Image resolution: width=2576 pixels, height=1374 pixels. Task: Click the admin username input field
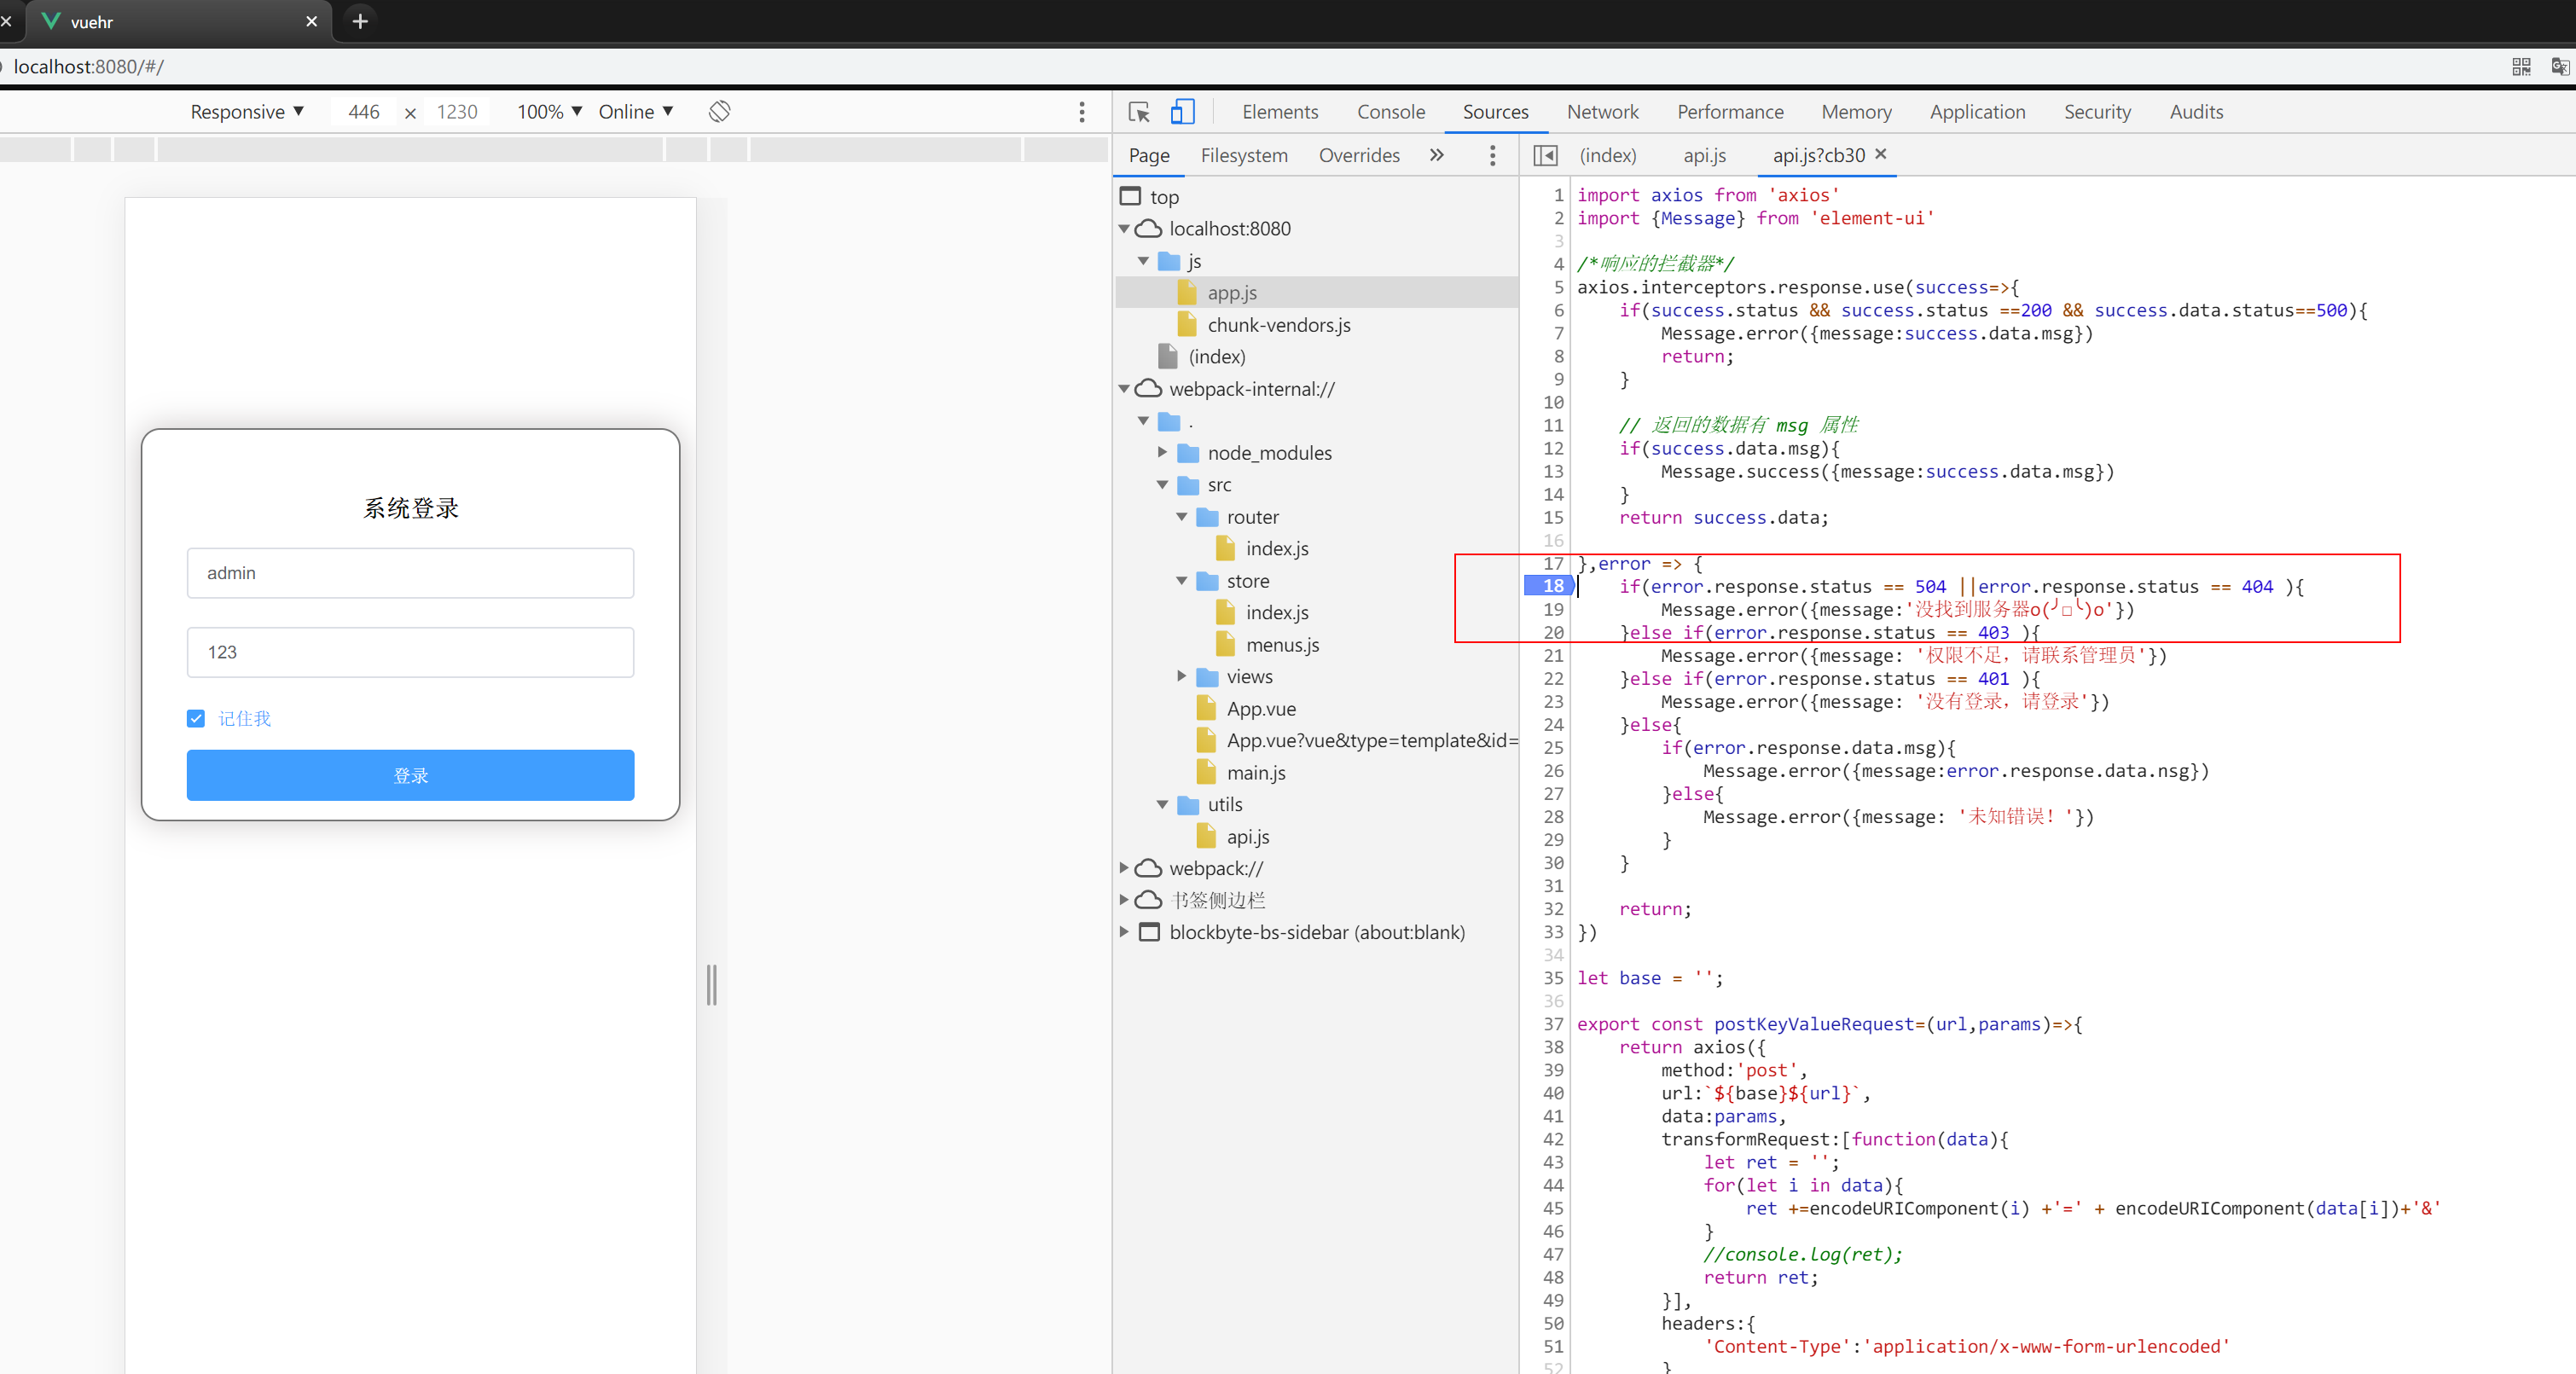(410, 573)
